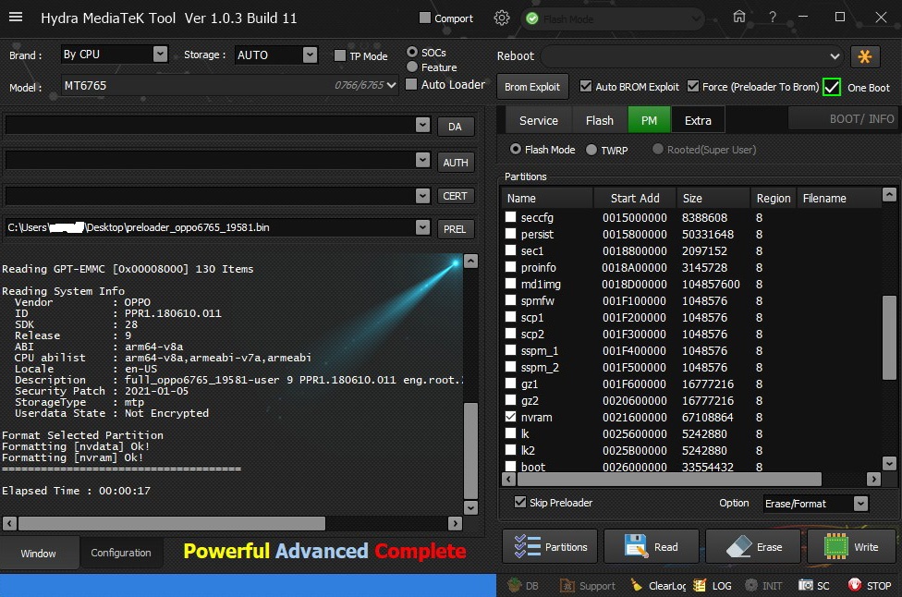The image size is (902, 597).
Task: Select the SOCs radio option
Action: [x=412, y=52]
